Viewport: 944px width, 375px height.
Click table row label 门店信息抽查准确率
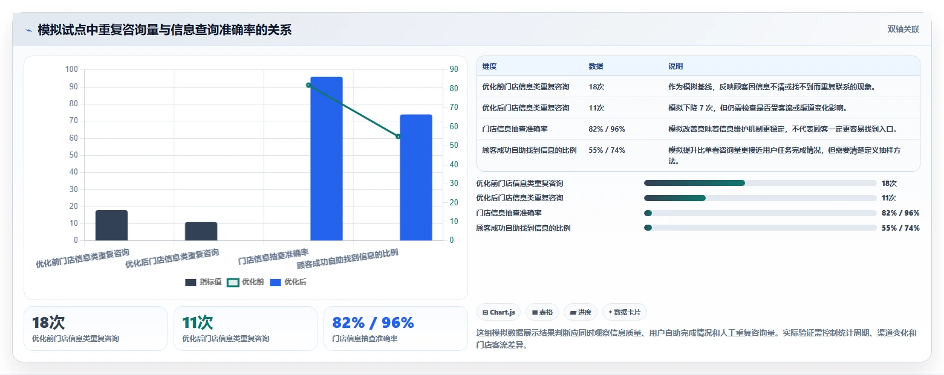click(515, 129)
